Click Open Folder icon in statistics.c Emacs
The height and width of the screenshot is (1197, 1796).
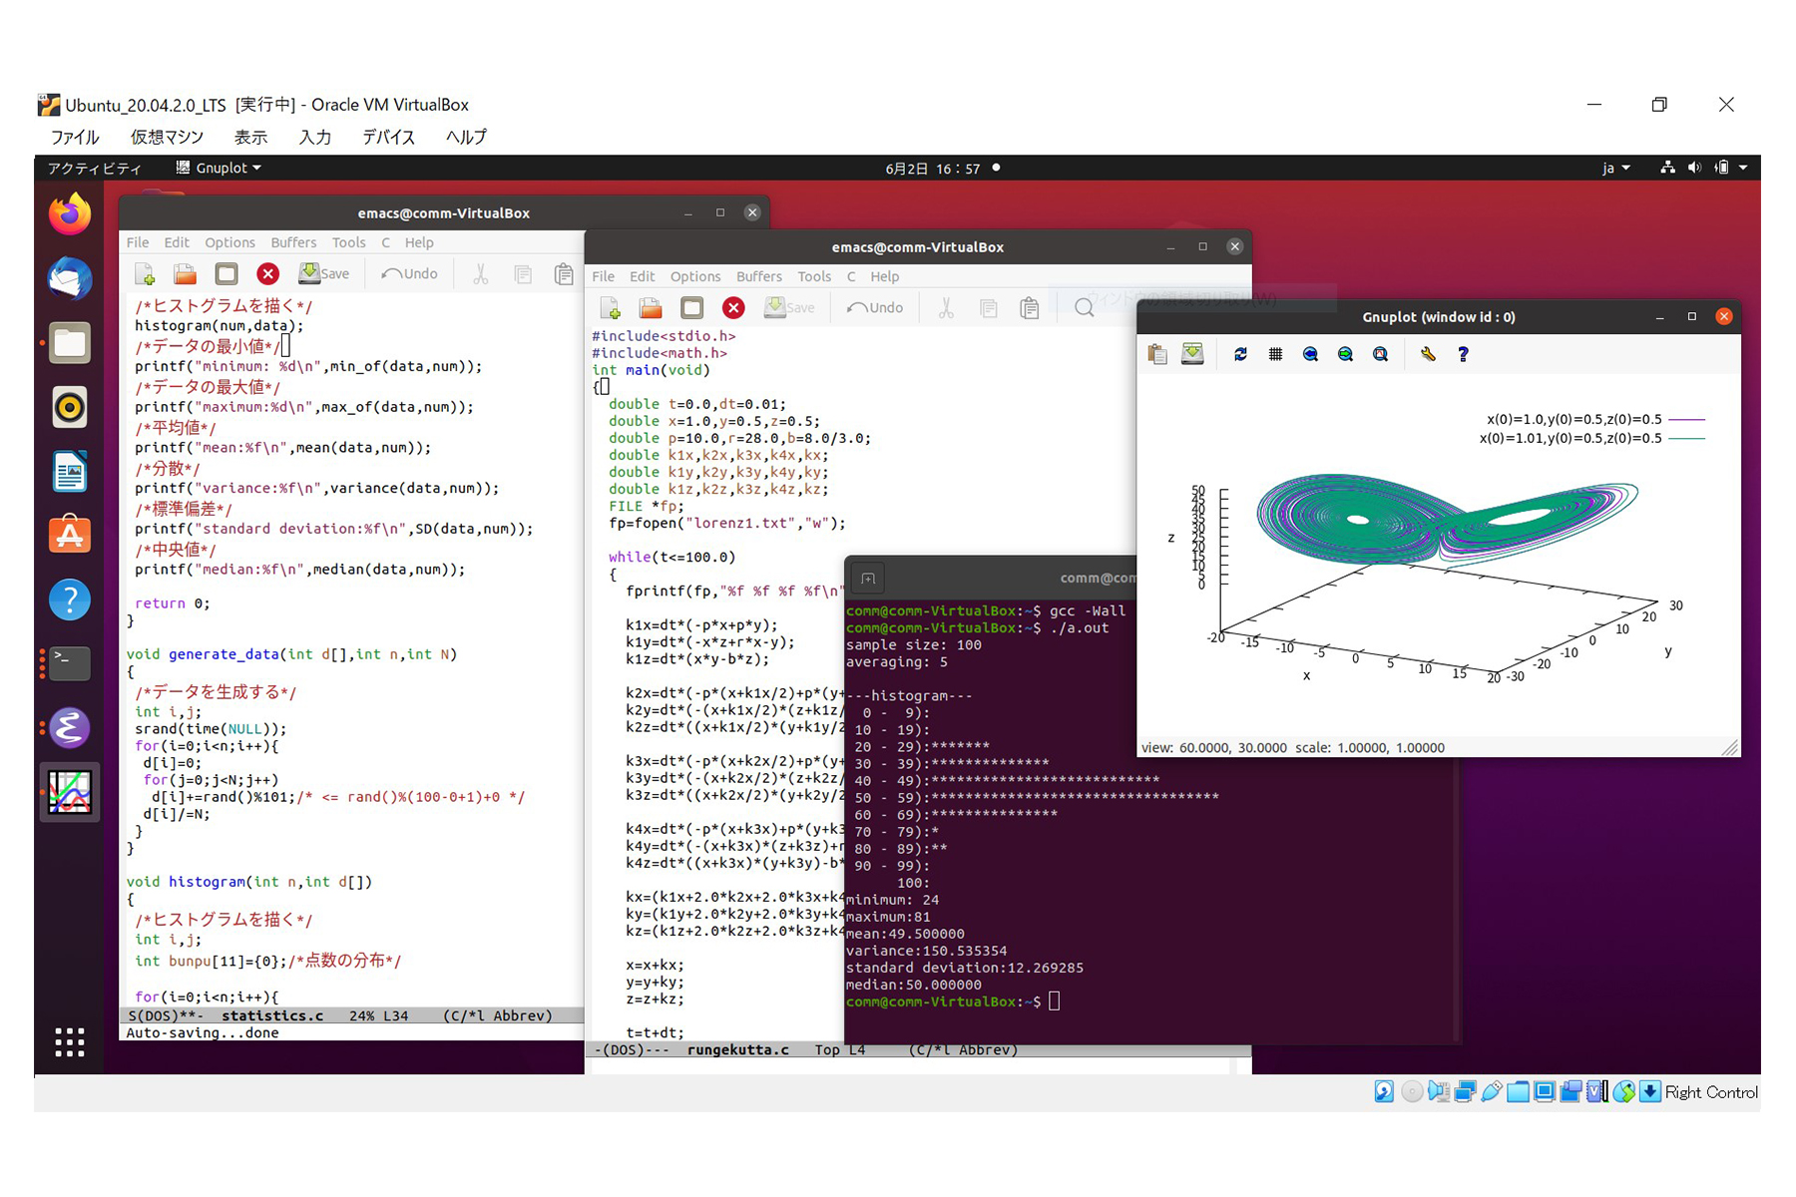click(185, 274)
